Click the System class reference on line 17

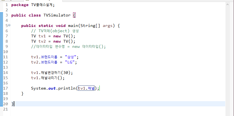click(x=38, y=89)
